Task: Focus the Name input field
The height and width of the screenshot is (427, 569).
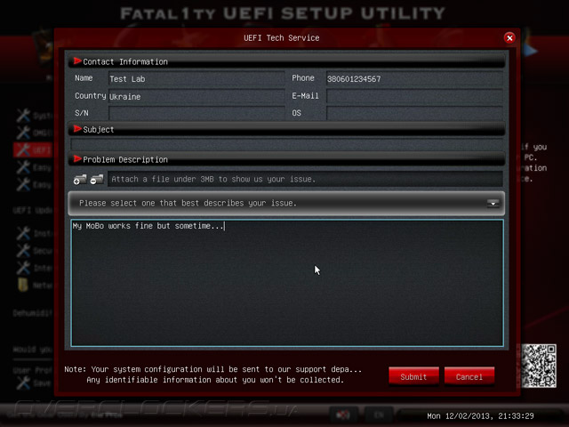Action: point(196,79)
